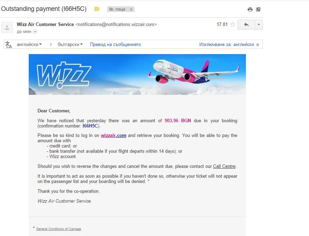Open the 'английски' source language dropdown
The height and width of the screenshot is (236, 309).
coord(29,45)
